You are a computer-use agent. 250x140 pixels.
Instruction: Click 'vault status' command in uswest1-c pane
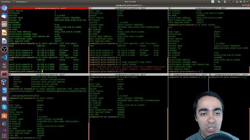coord(208,25)
